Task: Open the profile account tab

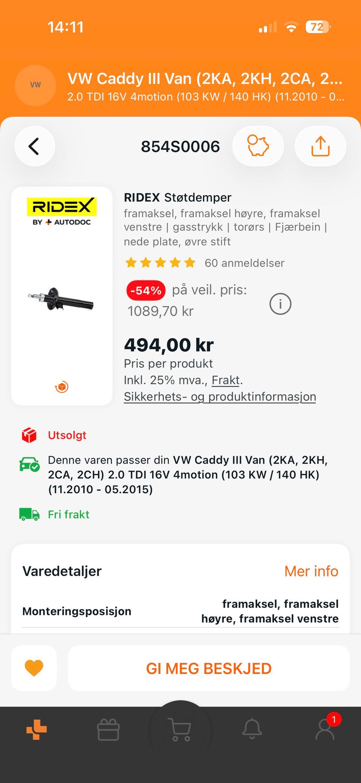Action: point(325,730)
